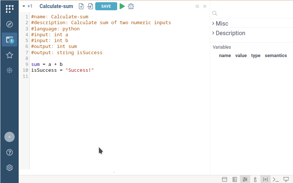Open the hamburger menu in the editor header

197,6
